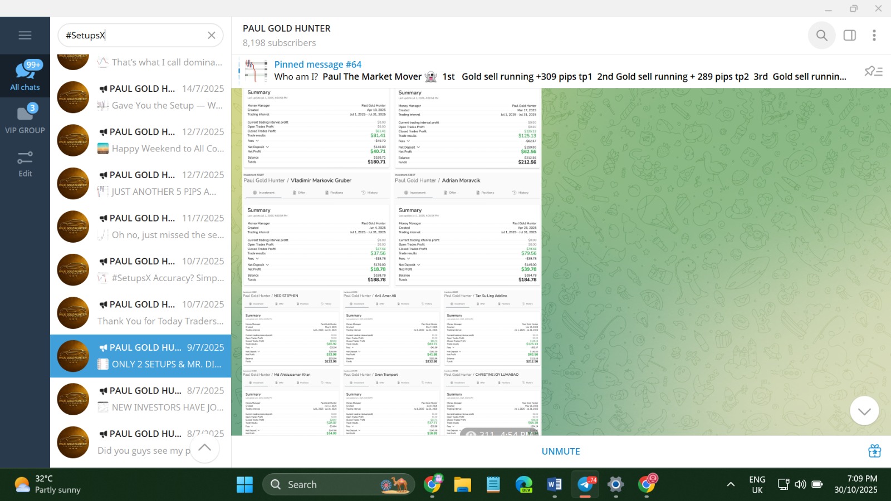Open the Telegram main hamburger menu
This screenshot has height=501, width=891.
[x=25, y=35]
